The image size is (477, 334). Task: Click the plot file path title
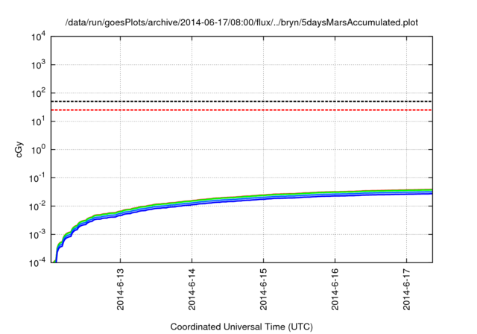(x=241, y=22)
